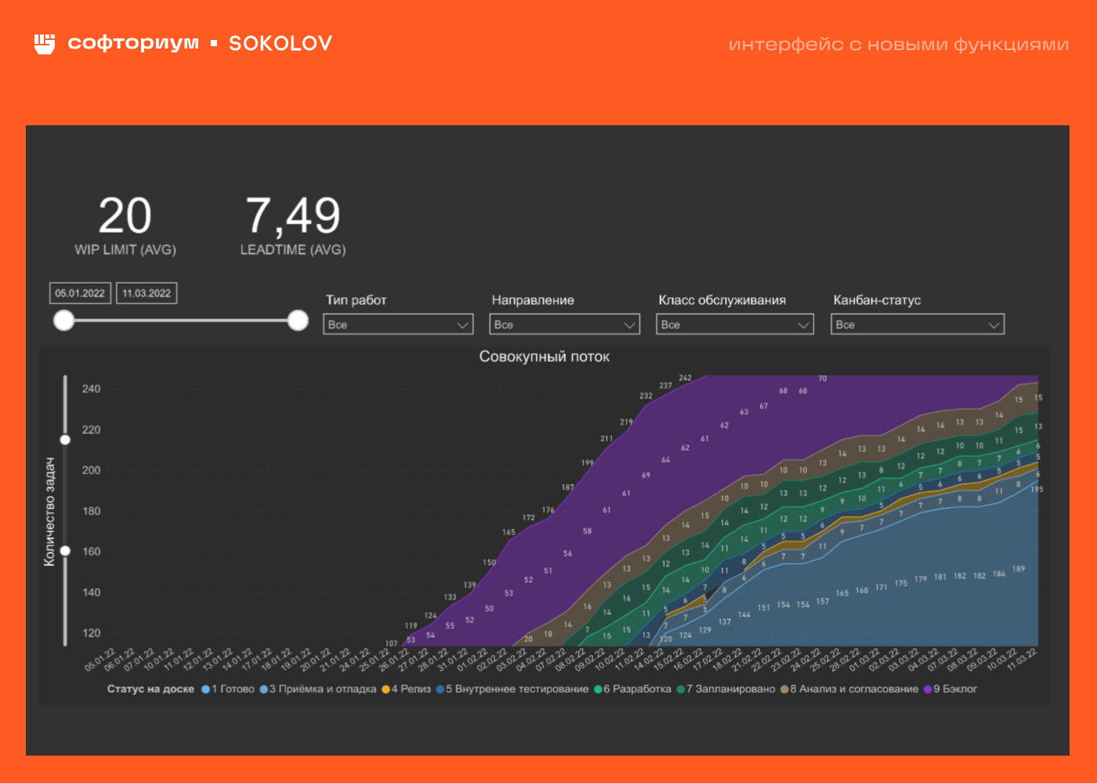Click the lower handle of vertical axis slider

point(65,551)
